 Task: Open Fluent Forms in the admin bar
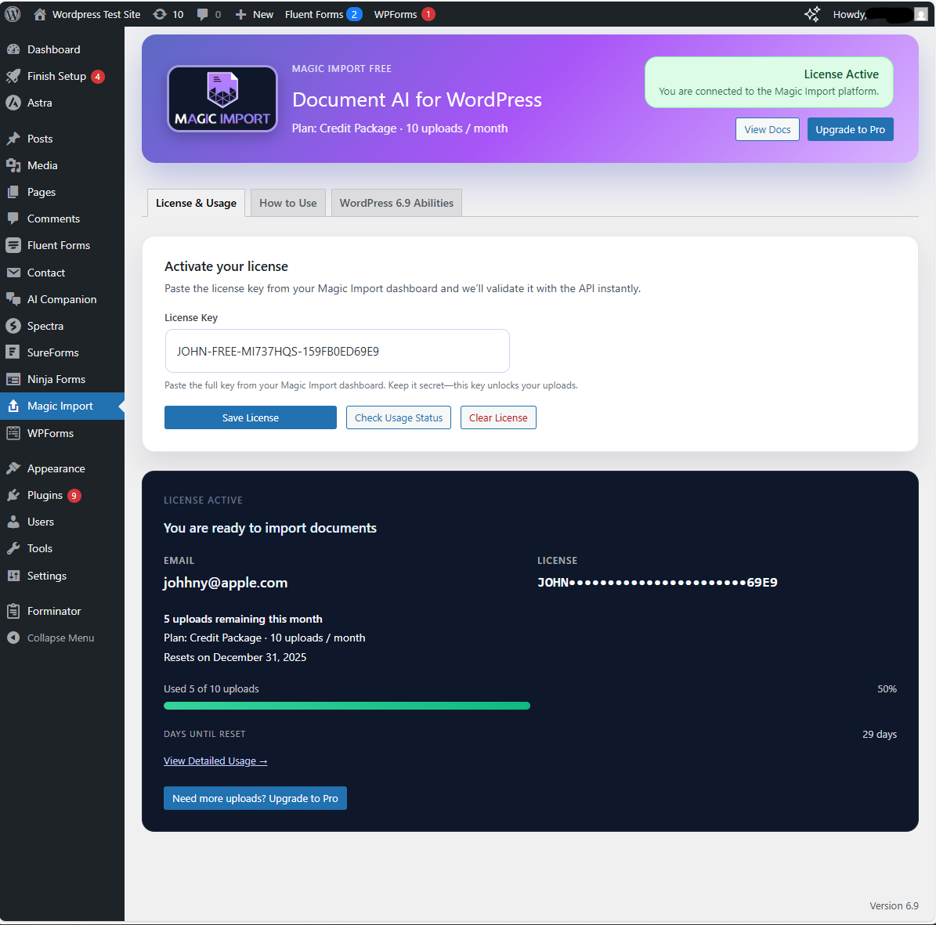click(x=323, y=14)
